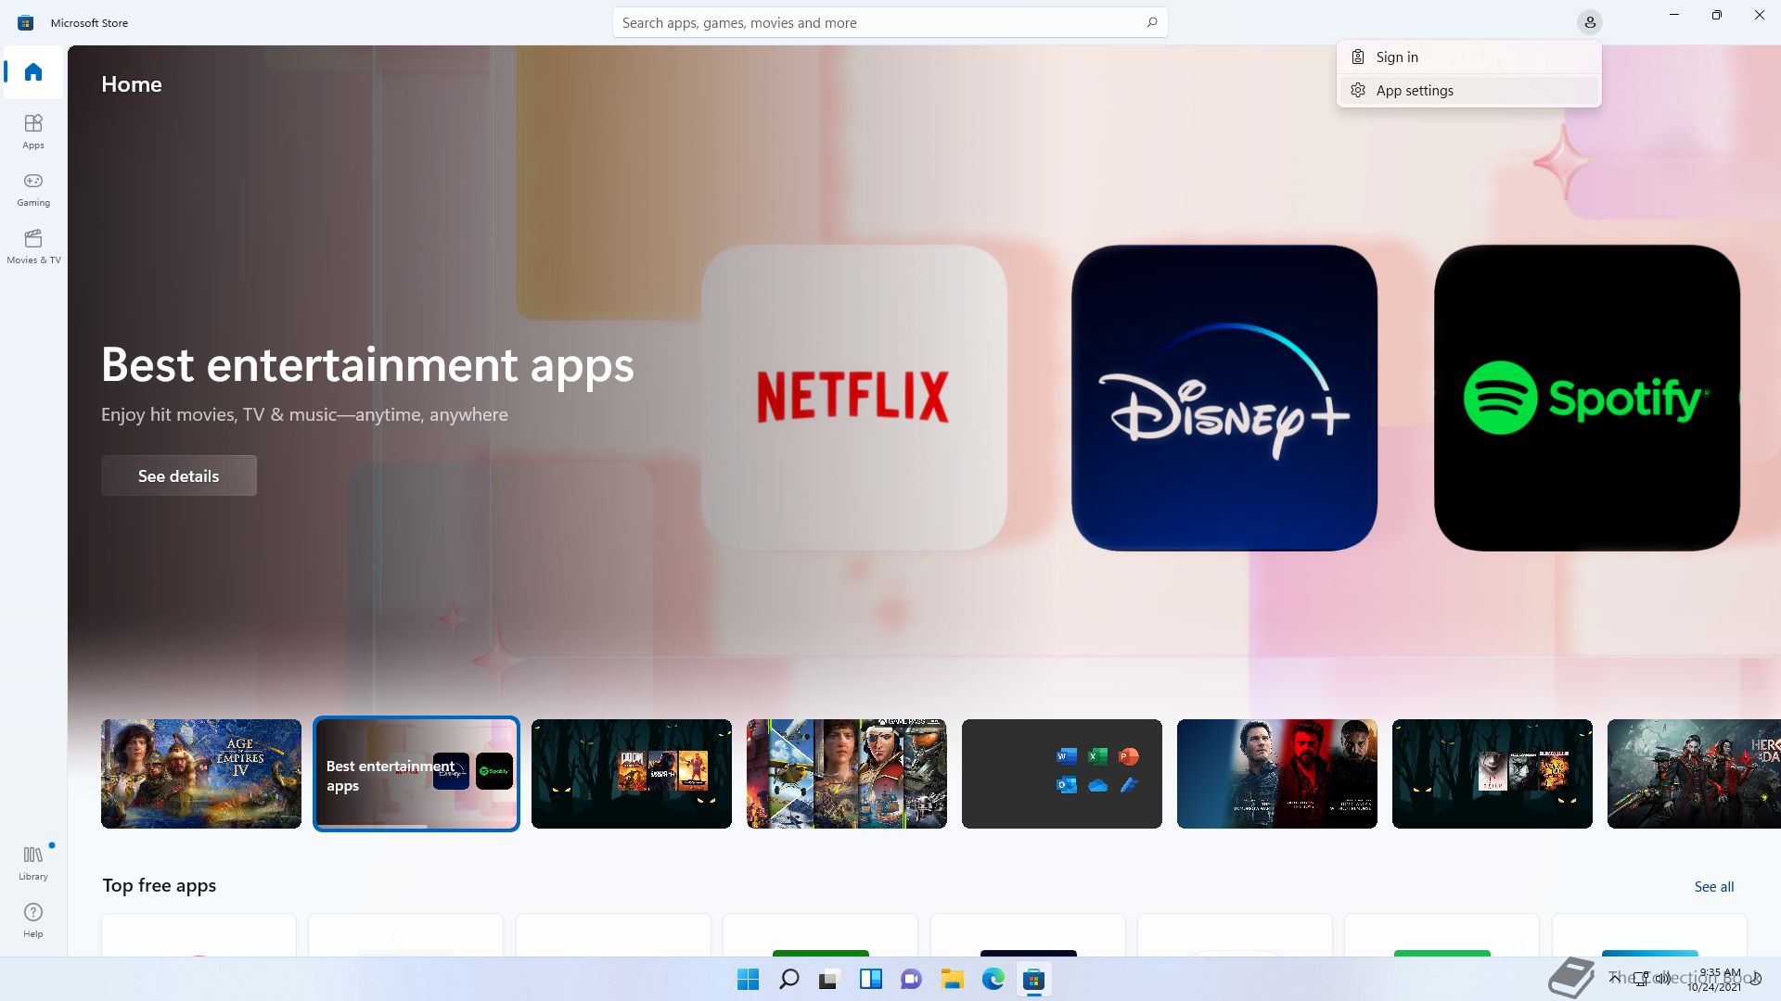Click the search magnifier icon

(x=1151, y=22)
